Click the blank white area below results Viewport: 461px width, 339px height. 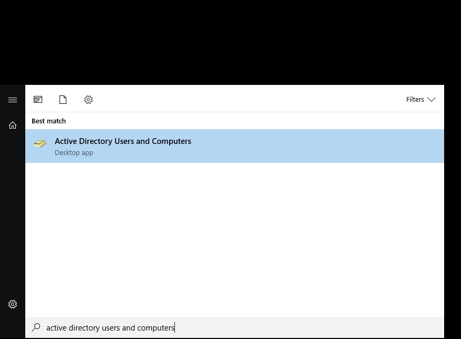234,237
